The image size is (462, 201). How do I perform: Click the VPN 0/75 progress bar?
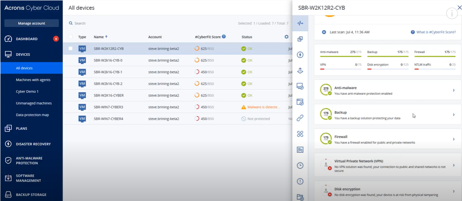340,69
